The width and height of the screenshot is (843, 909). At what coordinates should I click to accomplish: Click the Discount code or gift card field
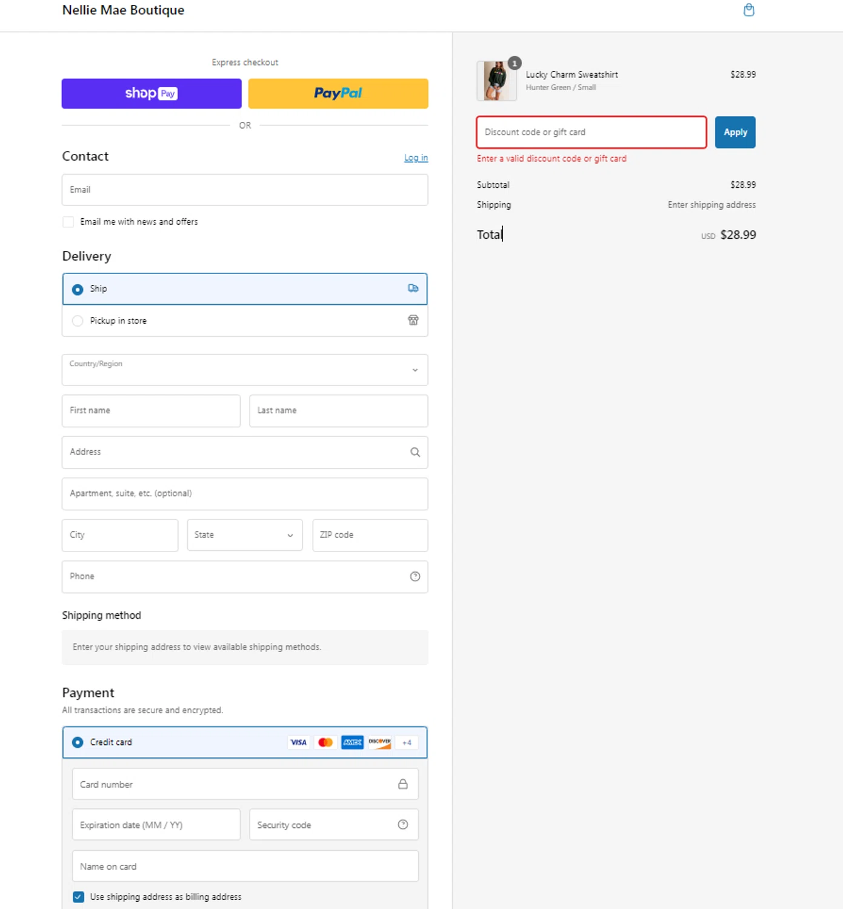pos(591,132)
